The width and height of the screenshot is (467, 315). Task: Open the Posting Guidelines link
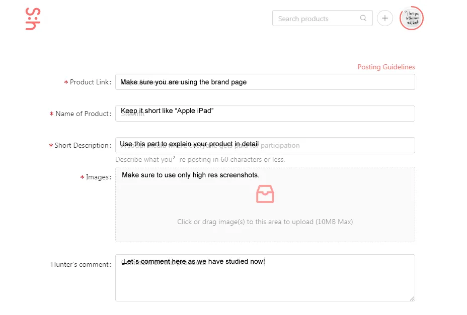(386, 67)
